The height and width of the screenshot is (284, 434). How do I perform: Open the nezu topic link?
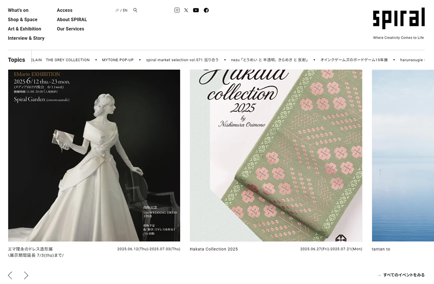[269, 60]
